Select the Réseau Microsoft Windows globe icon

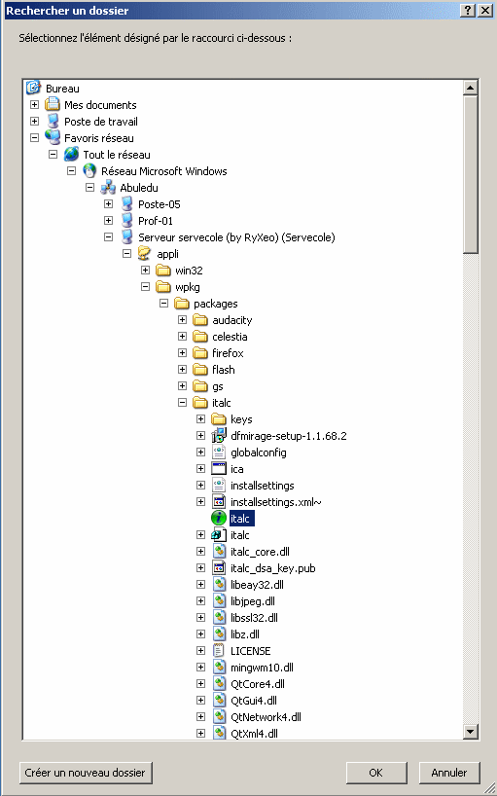89,171
